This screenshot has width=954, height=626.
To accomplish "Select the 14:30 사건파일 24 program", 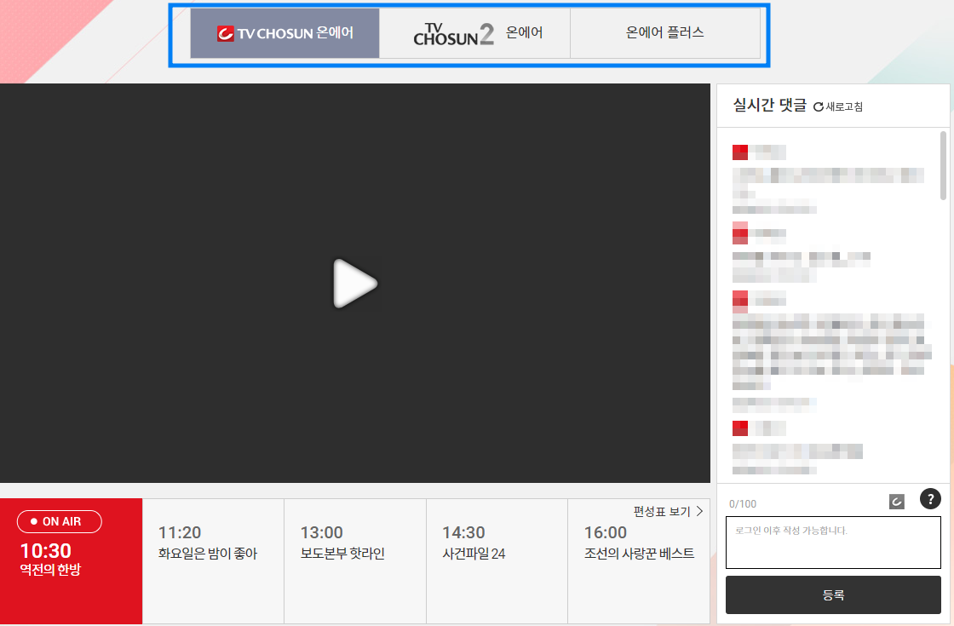I will [496, 543].
